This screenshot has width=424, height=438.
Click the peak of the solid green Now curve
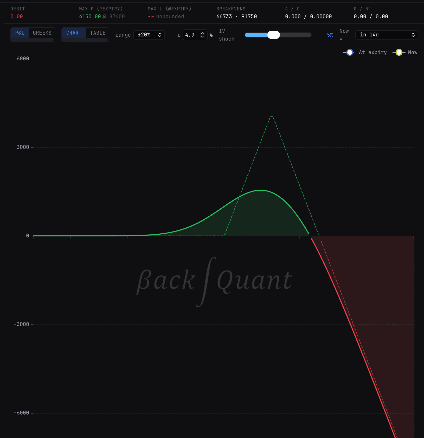pyautogui.click(x=261, y=190)
